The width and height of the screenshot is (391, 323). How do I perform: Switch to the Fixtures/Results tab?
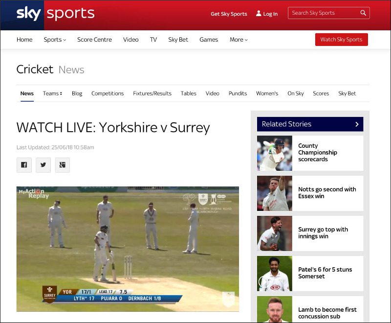152,93
